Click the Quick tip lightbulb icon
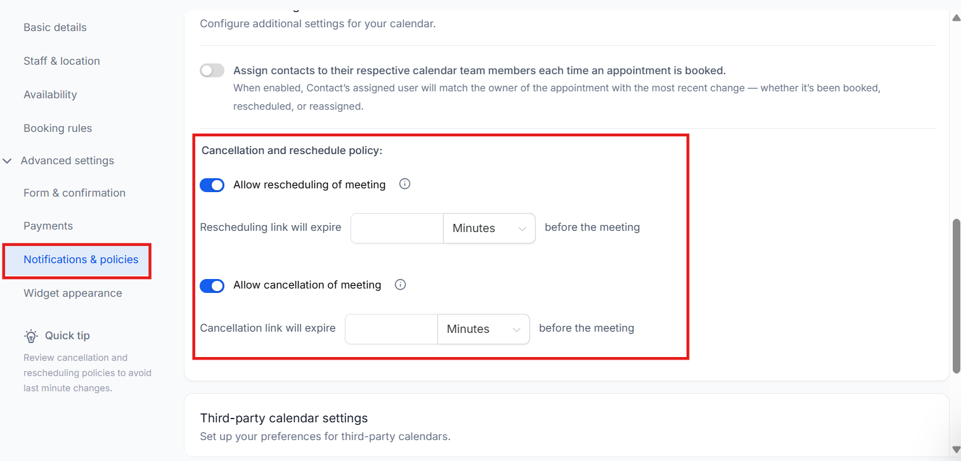961x461 pixels. [31, 335]
